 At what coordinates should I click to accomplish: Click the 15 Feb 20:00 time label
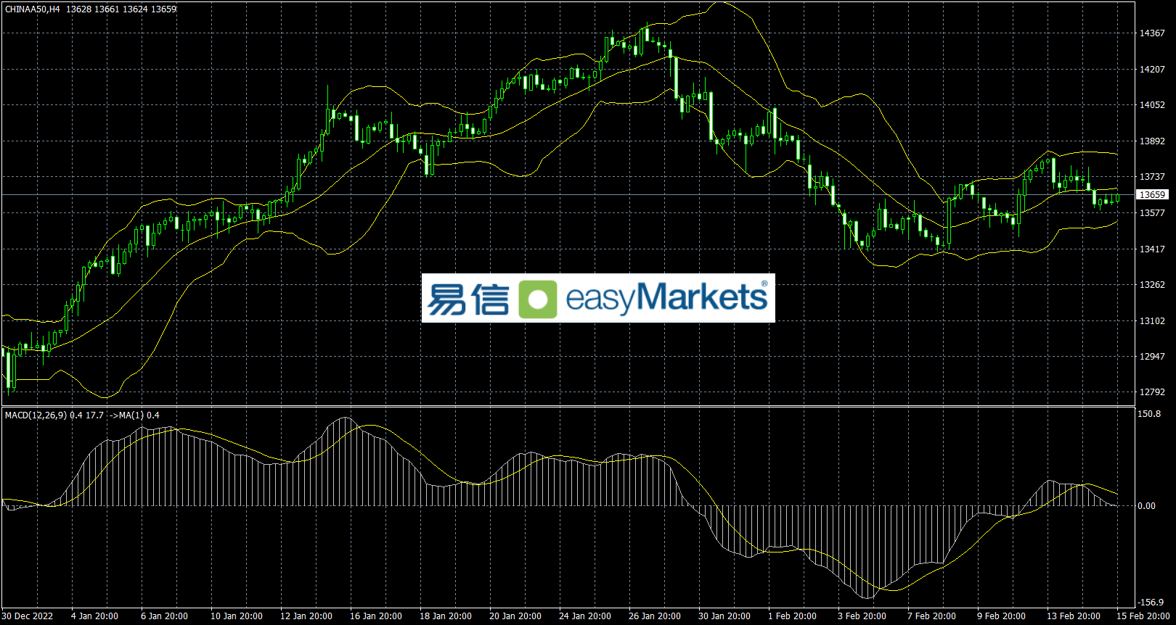tap(1143, 616)
